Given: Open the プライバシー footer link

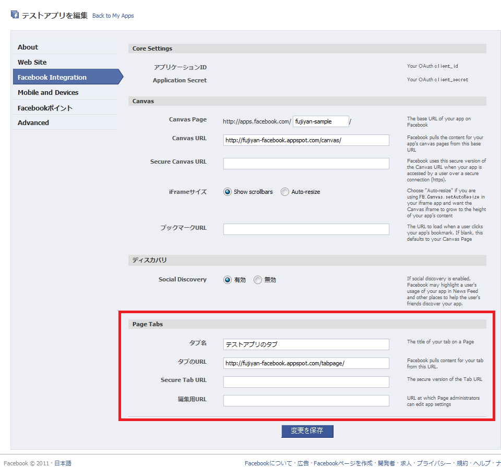Looking at the screenshot, I should pos(434,463).
